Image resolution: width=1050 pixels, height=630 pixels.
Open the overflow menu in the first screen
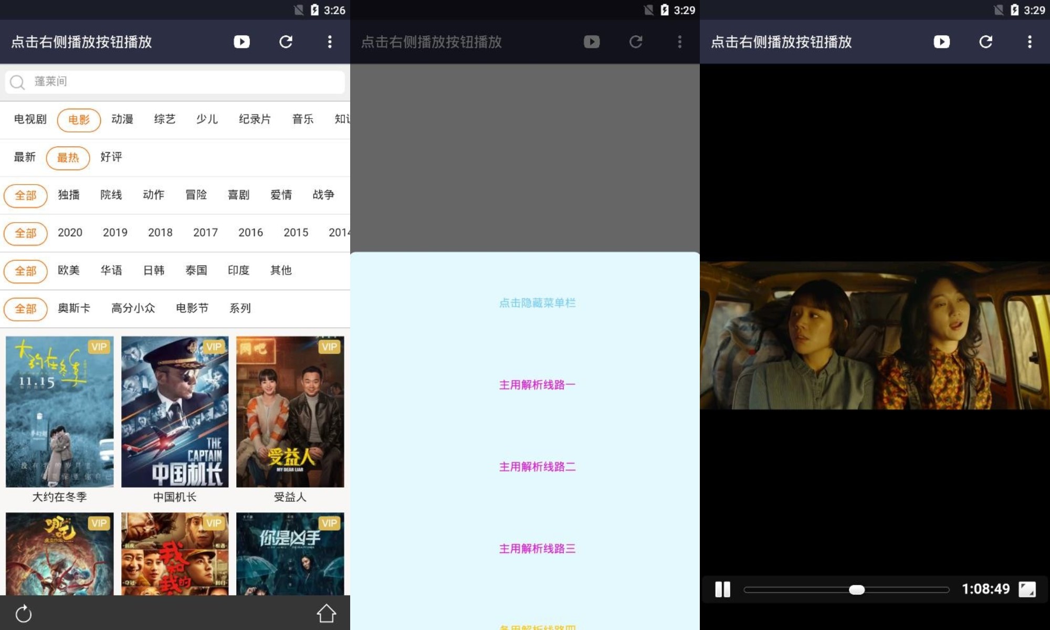pyautogui.click(x=330, y=42)
